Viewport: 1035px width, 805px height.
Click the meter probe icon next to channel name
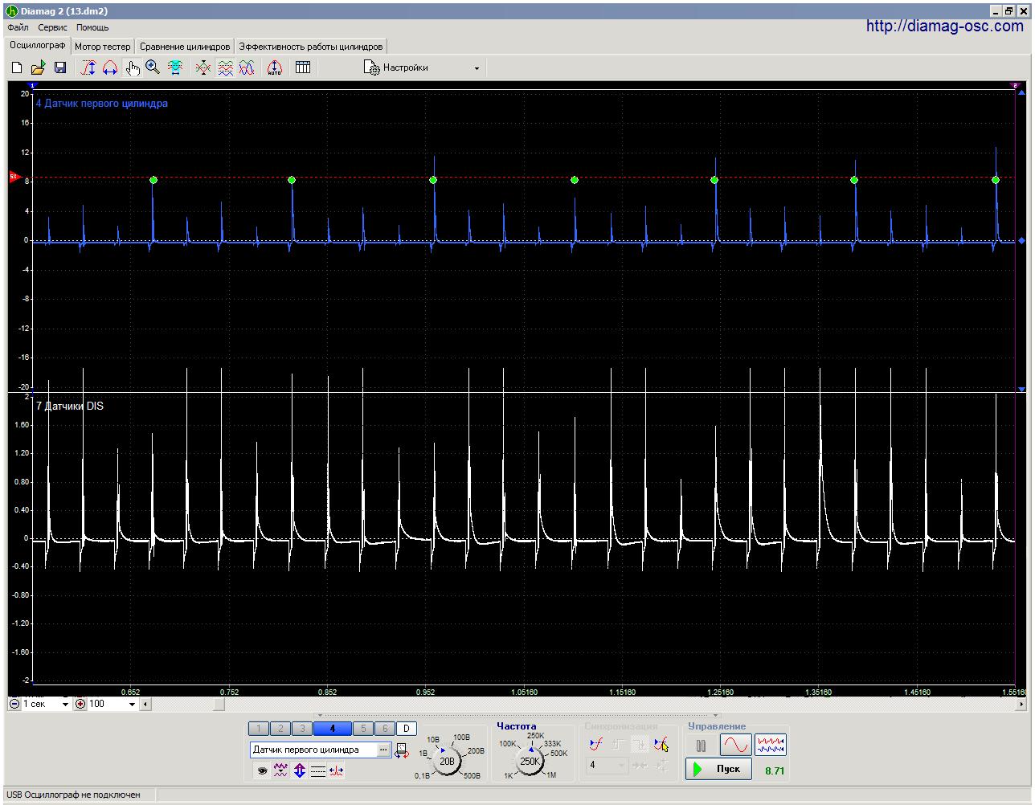[402, 751]
